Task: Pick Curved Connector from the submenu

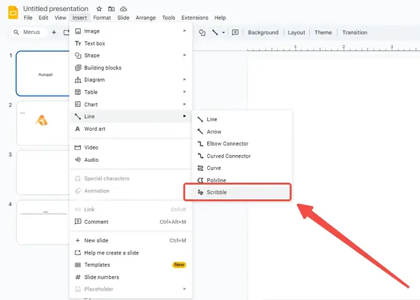Action: click(242, 156)
